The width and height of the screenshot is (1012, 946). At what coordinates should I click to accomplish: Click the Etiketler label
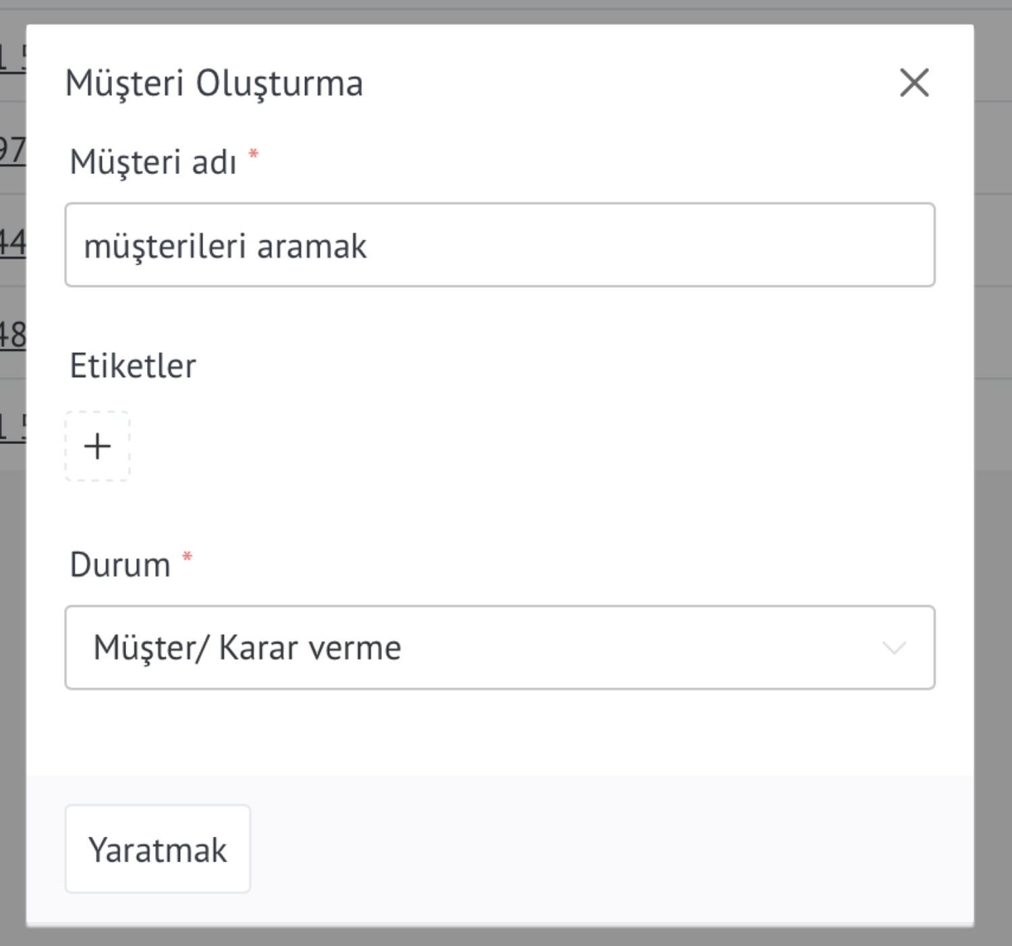click(133, 366)
